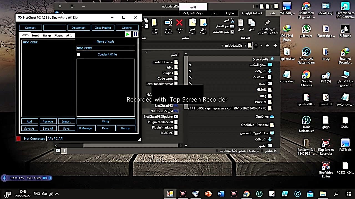Viewport: 355px width, 199px height.
Task: Click the File Explorer icon in taskbar
Action: (323, 194)
